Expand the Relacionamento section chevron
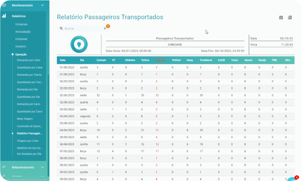Screen dimensions: 302x181 pos(42,167)
